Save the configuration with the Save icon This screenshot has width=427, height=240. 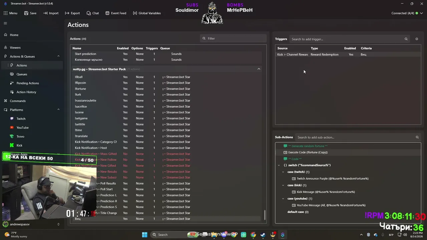tap(26, 13)
